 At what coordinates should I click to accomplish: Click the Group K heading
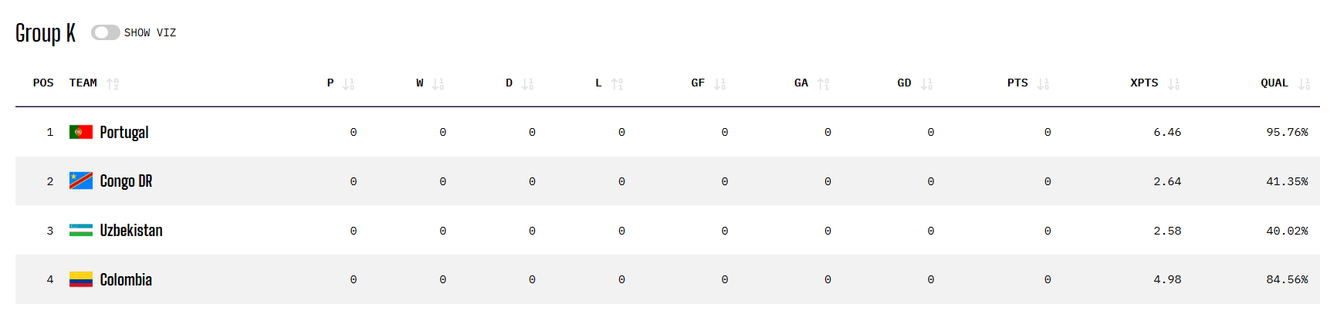(x=46, y=32)
